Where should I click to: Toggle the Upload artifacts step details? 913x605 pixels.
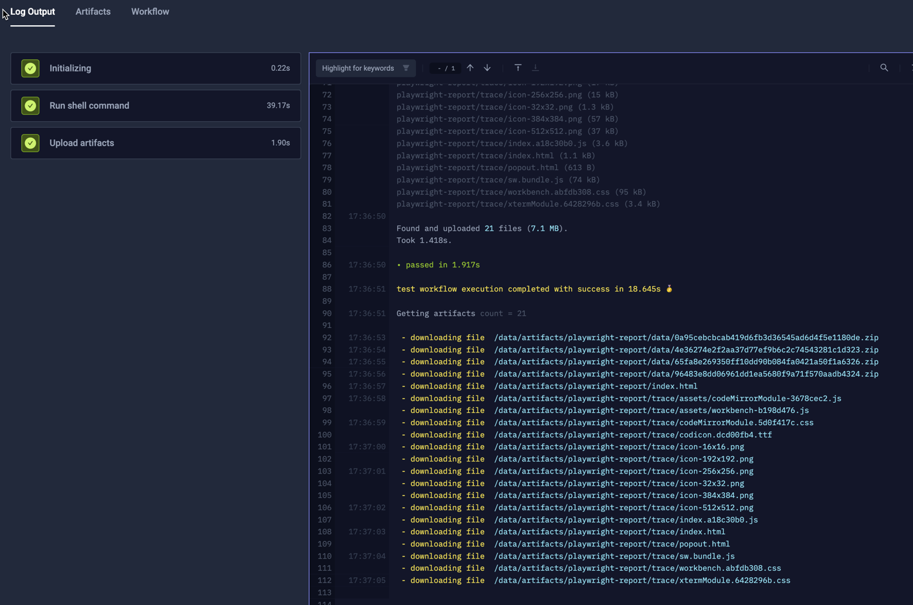pos(155,142)
